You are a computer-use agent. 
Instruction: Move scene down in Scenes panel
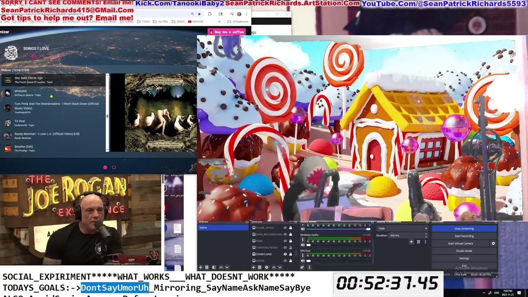227,267
